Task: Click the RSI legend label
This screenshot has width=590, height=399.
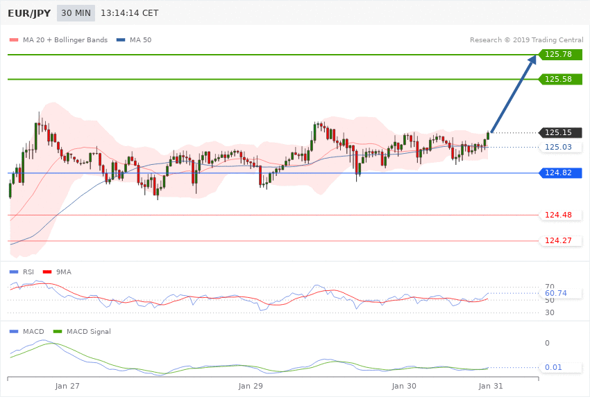Action: coord(28,272)
